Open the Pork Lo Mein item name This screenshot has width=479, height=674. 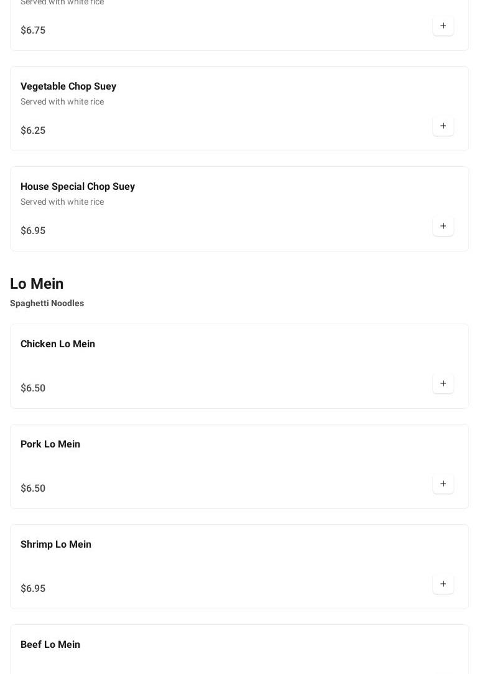click(x=50, y=444)
